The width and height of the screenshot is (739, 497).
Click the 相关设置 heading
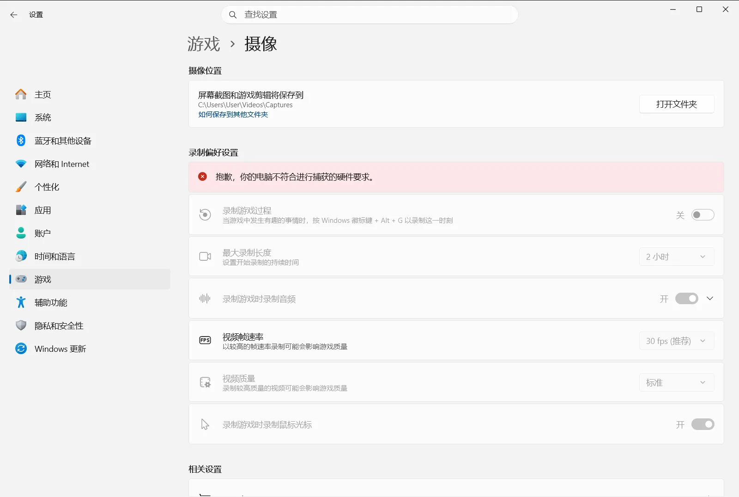tap(205, 469)
